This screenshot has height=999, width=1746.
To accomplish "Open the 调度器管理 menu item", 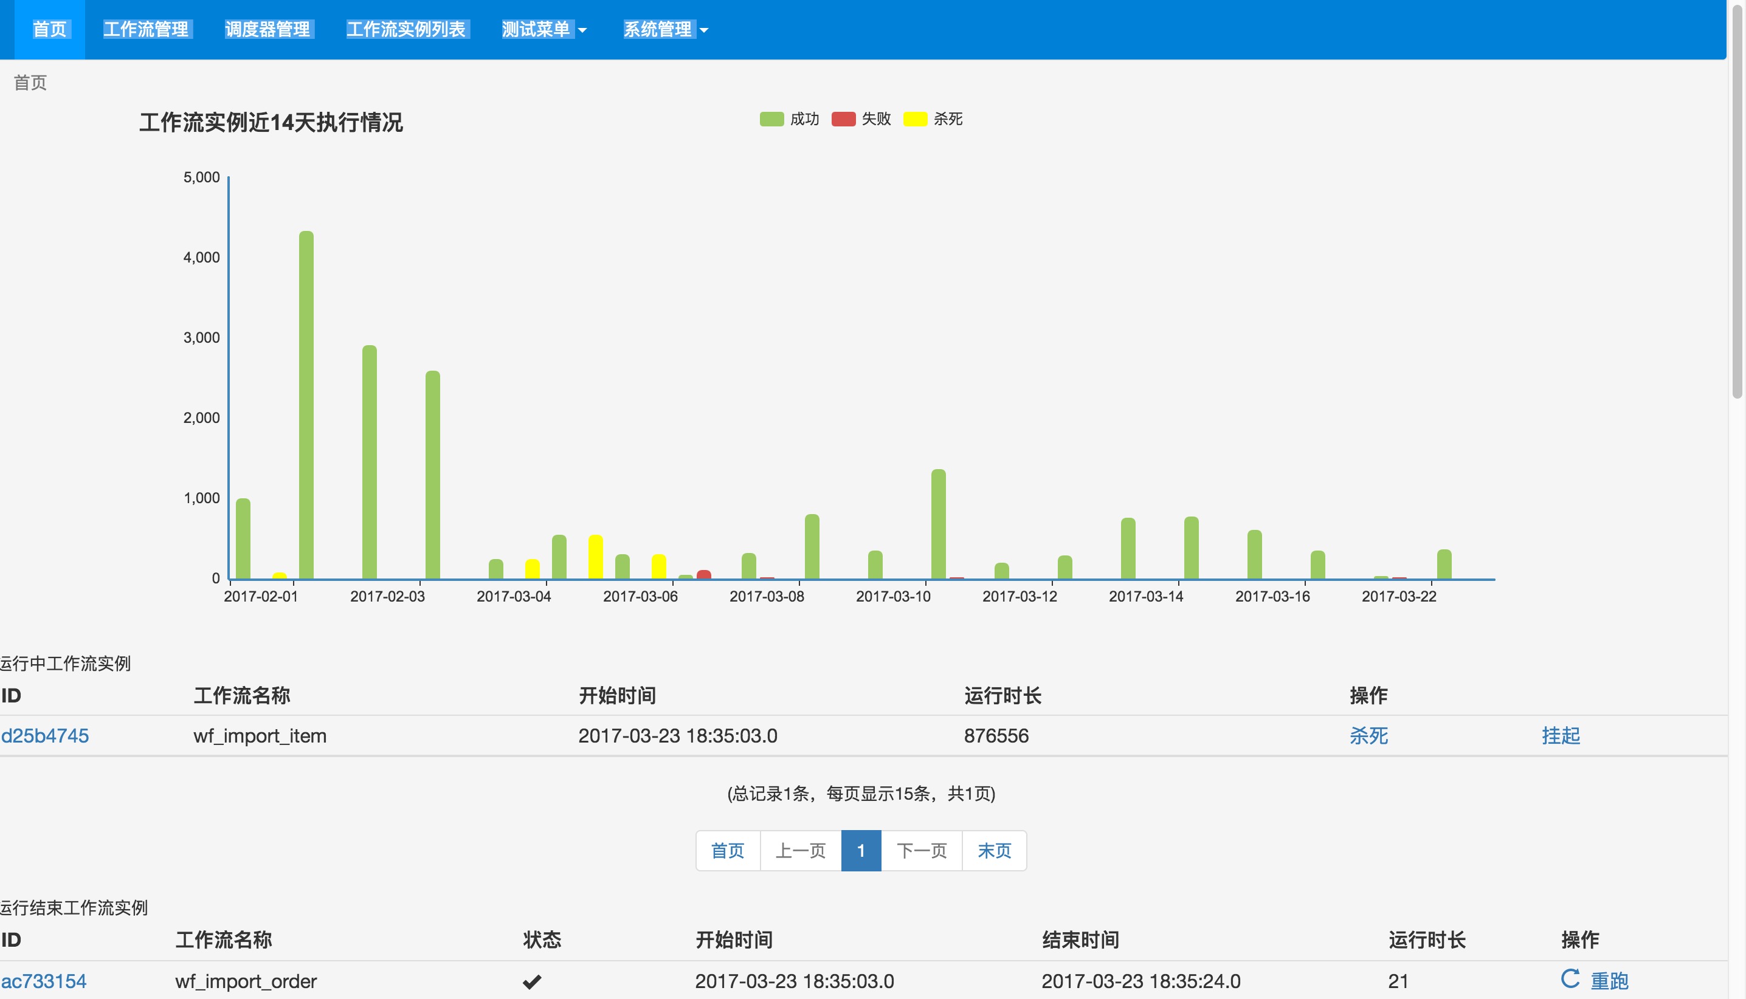I will pyautogui.click(x=267, y=30).
